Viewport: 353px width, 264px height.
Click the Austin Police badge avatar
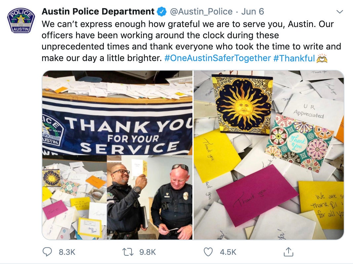pyautogui.click(x=21, y=20)
